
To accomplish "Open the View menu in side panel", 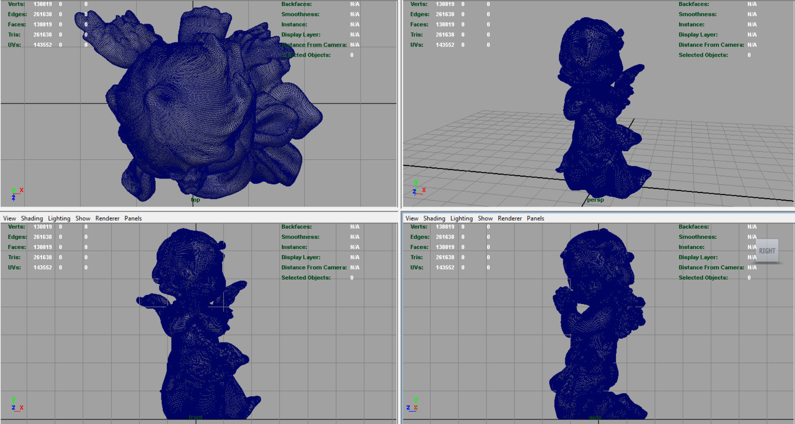I will pyautogui.click(x=412, y=218).
